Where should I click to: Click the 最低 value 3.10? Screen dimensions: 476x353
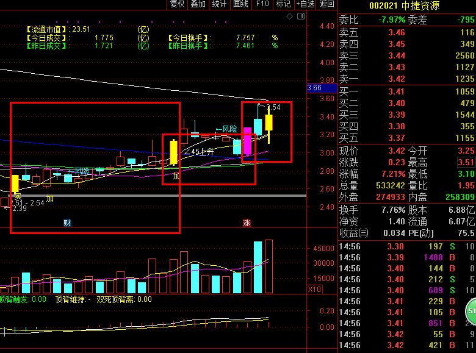[x=466, y=174]
